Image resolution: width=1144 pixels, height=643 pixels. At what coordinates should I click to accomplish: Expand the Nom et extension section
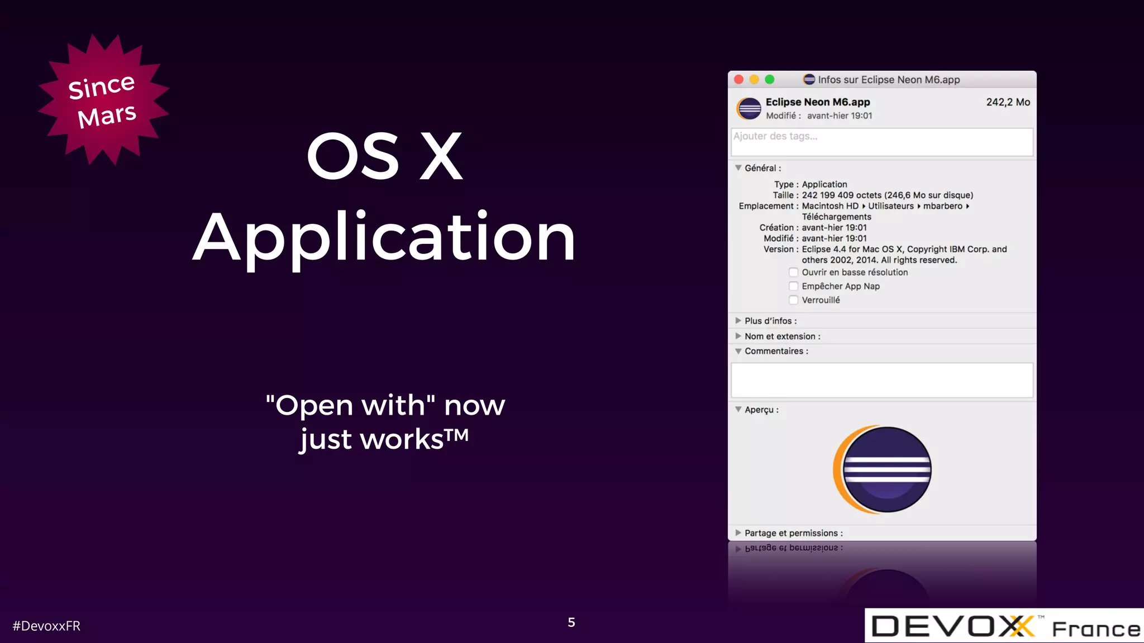click(738, 337)
